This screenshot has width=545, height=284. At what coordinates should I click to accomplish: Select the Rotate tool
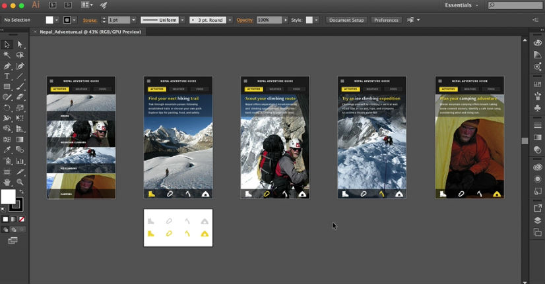pyautogui.click(x=7, y=107)
